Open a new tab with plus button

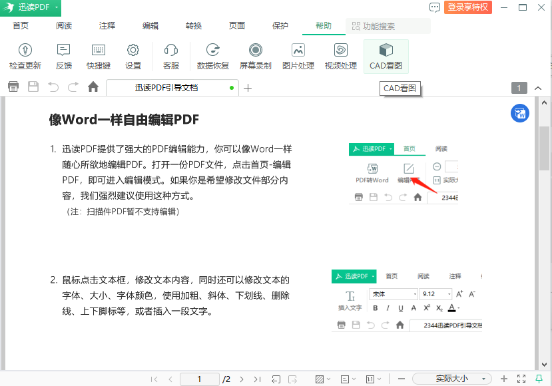pyautogui.click(x=248, y=88)
